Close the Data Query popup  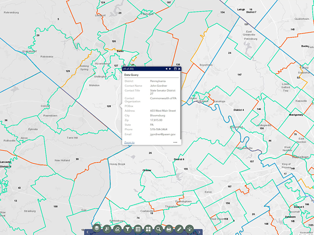pyautogui.click(x=179, y=69)
